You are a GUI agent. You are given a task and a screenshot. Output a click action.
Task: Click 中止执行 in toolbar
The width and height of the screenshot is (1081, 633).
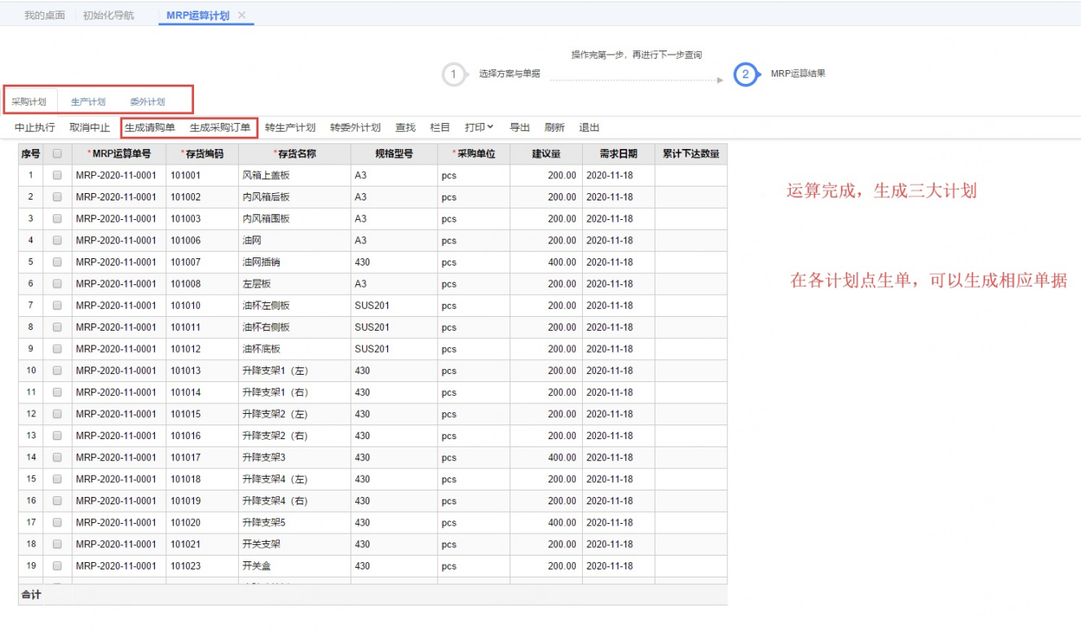tap(35, 128)
